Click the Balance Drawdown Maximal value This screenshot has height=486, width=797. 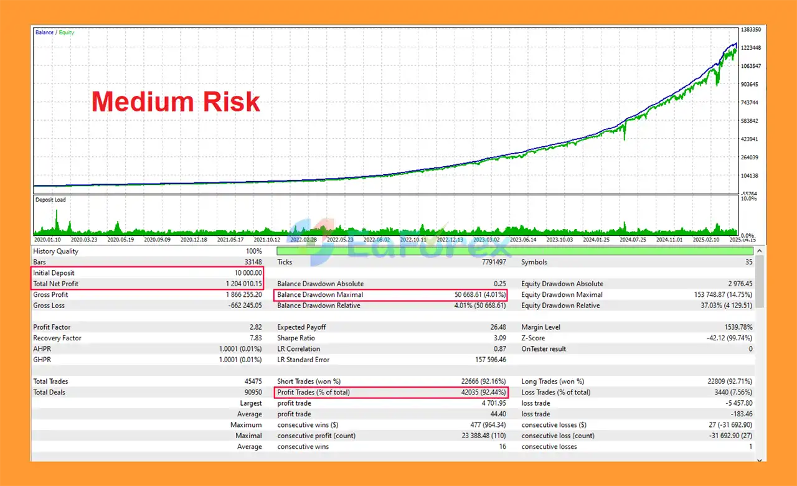click(x=481, y=295)
